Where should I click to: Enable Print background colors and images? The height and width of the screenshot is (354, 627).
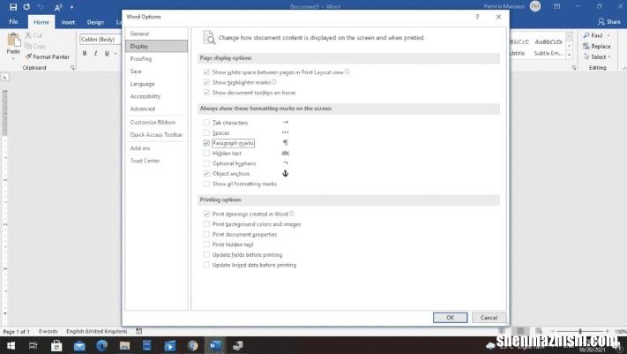(x=206, y=224)
